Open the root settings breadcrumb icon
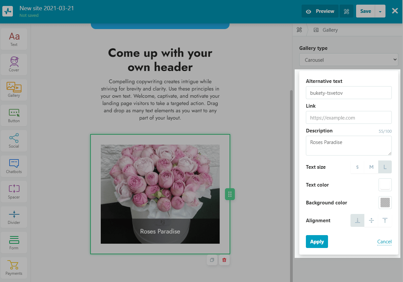The width and height of the screenshot is (403, 282). click(x=299, y=30)
